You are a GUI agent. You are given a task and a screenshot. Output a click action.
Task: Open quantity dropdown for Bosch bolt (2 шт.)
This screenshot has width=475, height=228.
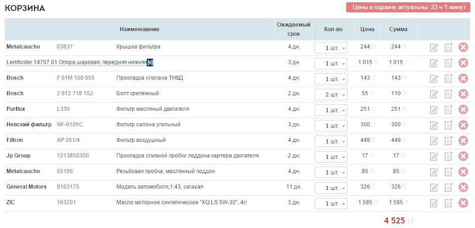pyautogui.click(x=331, y=94)
